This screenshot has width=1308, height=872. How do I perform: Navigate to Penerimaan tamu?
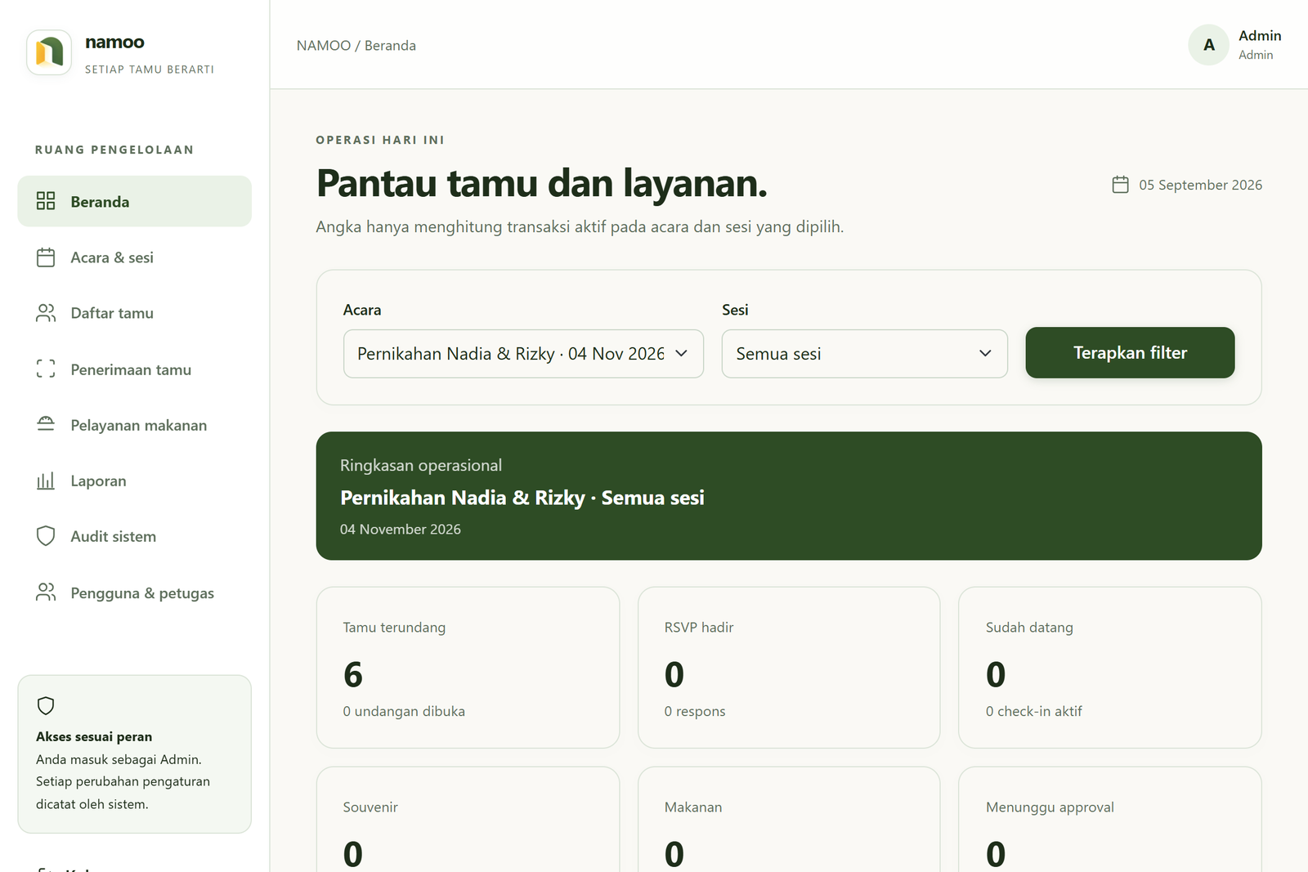pyautogui.click(x=135, y=369)
